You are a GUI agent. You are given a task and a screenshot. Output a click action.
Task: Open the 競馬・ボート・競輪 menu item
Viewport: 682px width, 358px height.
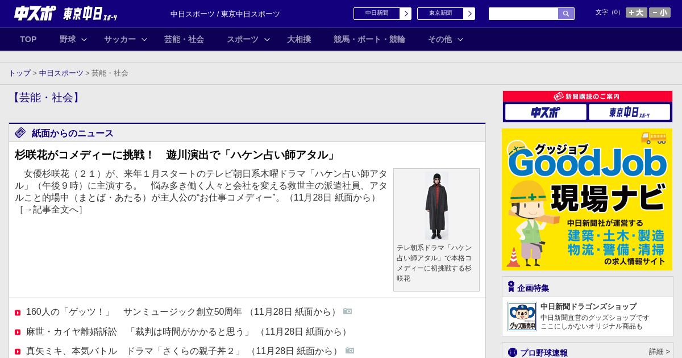click(x=369, y=39)
